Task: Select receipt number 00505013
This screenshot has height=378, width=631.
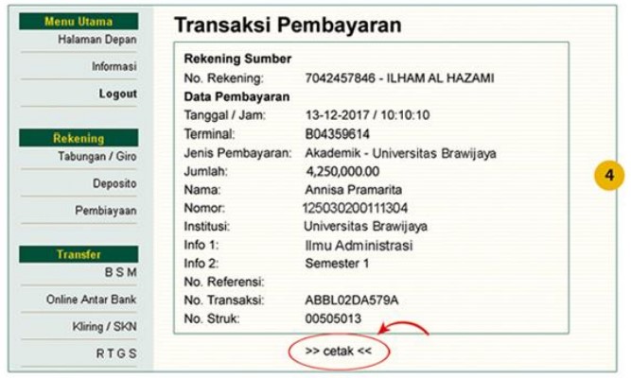Action: pos(333,318)
